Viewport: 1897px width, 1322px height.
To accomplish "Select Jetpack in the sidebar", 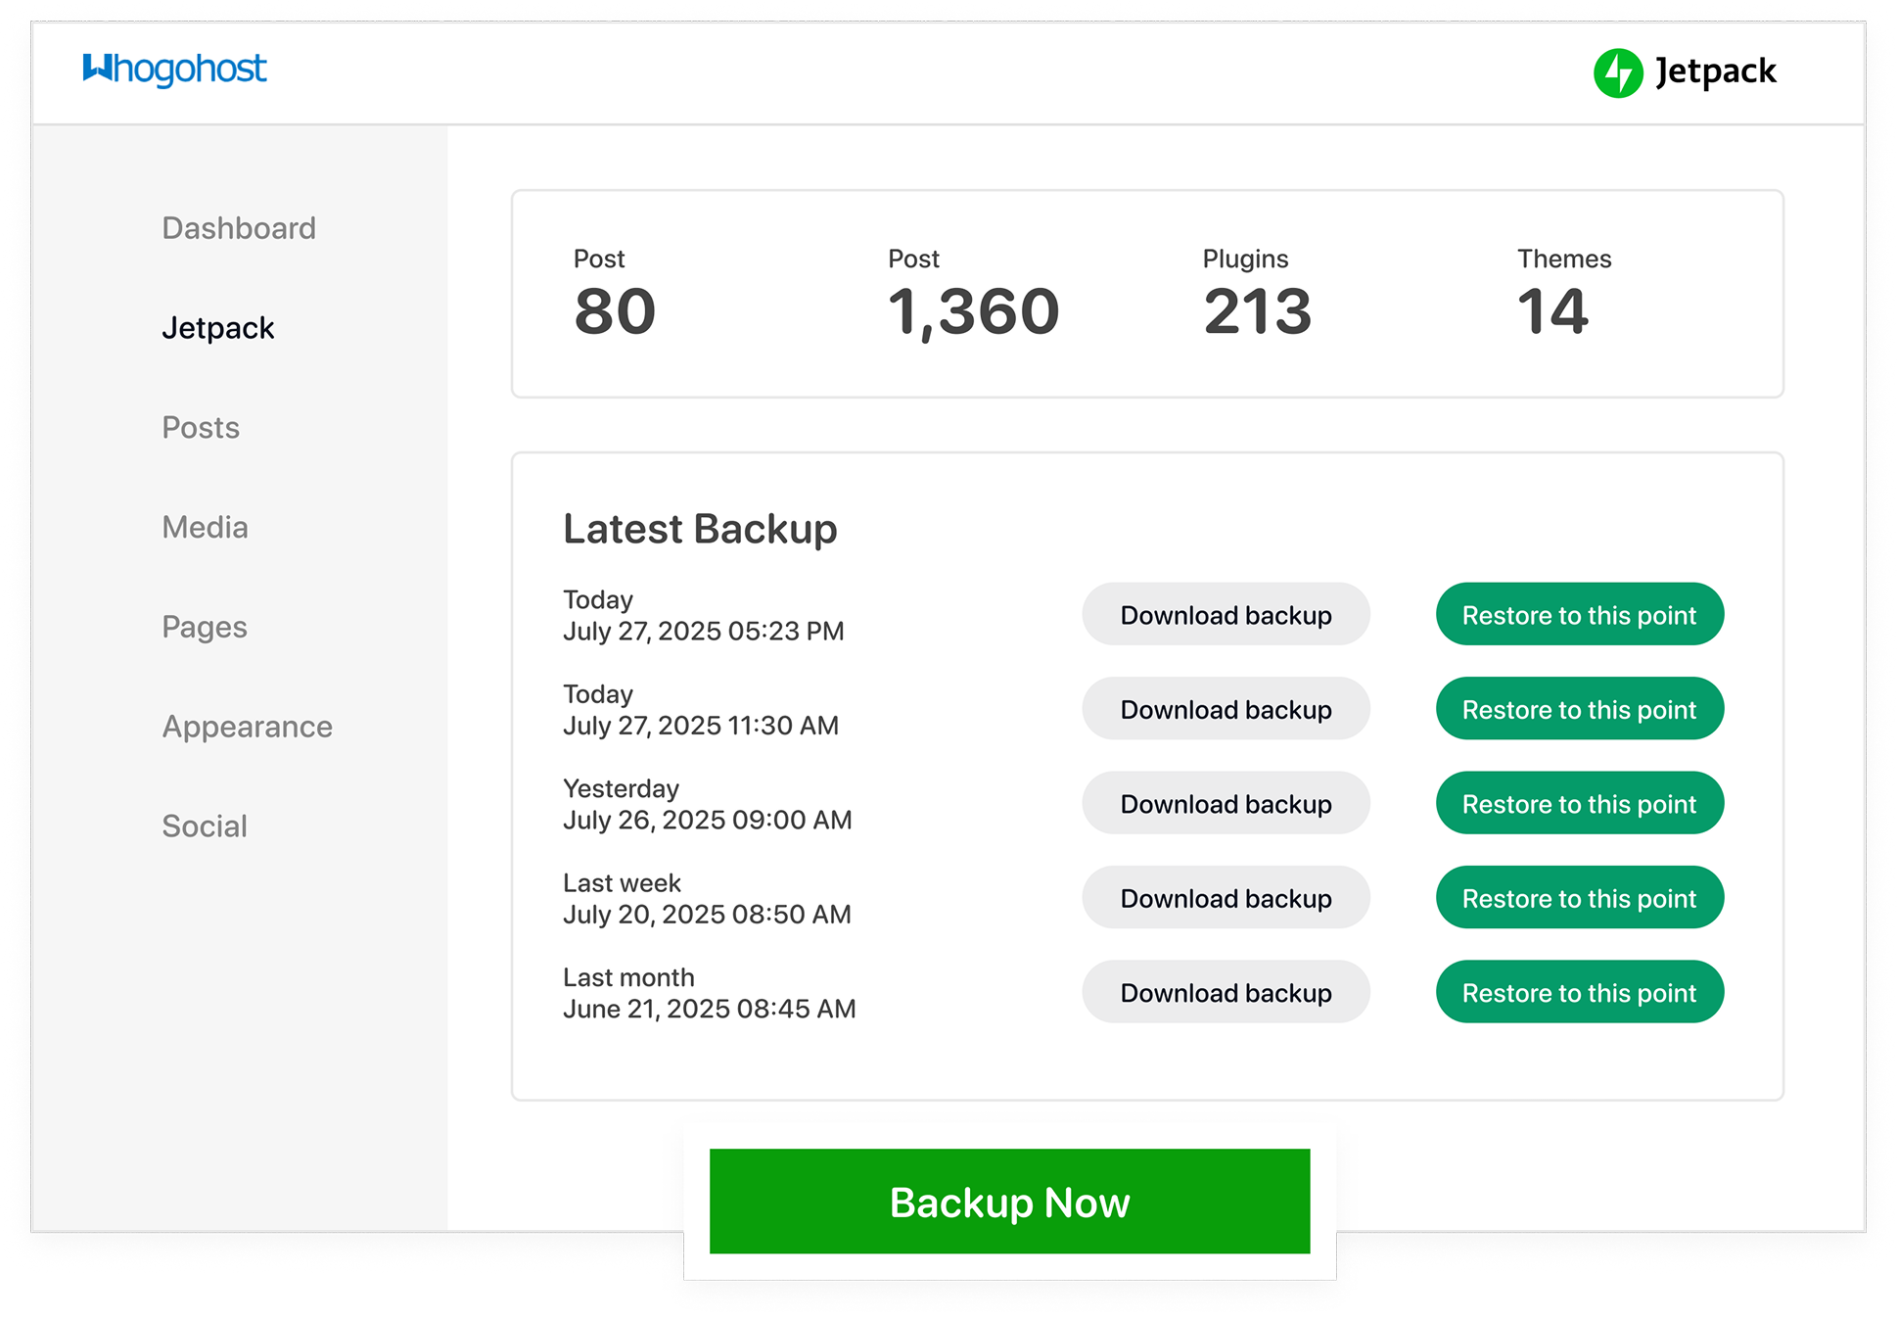I will [217, 328].
